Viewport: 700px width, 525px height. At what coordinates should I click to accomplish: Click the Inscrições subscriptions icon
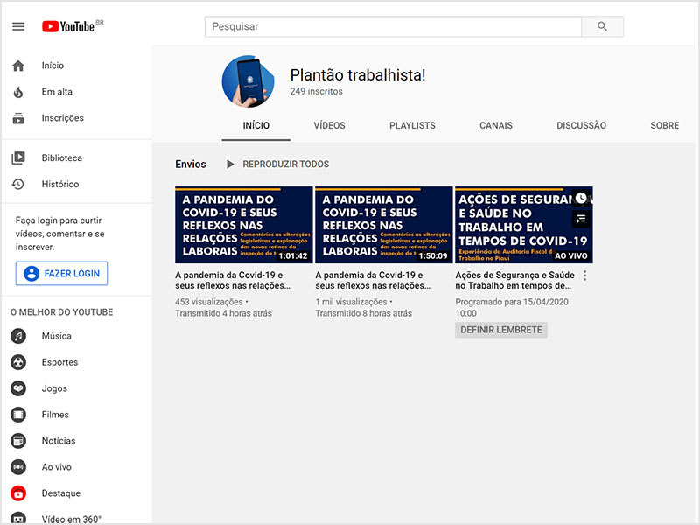pyautogui.click(x=18, y=118)
